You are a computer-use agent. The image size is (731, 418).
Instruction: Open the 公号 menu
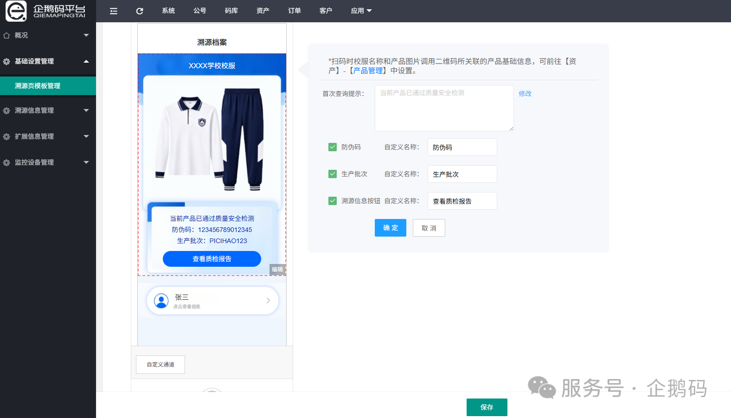pos(200,11)
